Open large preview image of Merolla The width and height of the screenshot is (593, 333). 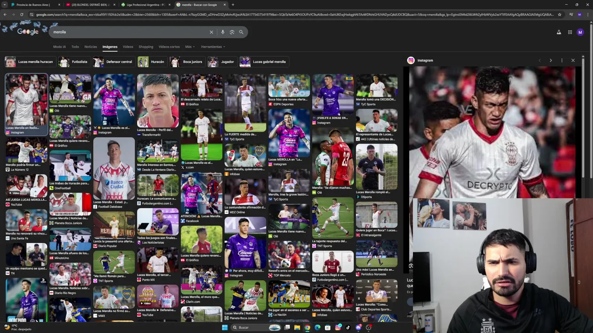click(492, 132)
